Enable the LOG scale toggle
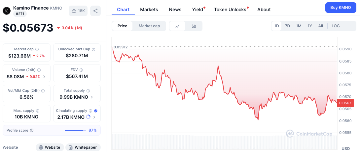 coord(336,26)
